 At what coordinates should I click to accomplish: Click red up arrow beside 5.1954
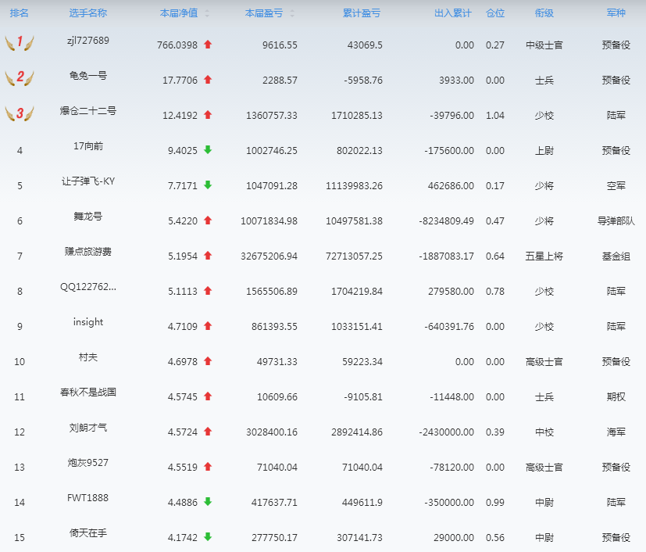(208, 256)
